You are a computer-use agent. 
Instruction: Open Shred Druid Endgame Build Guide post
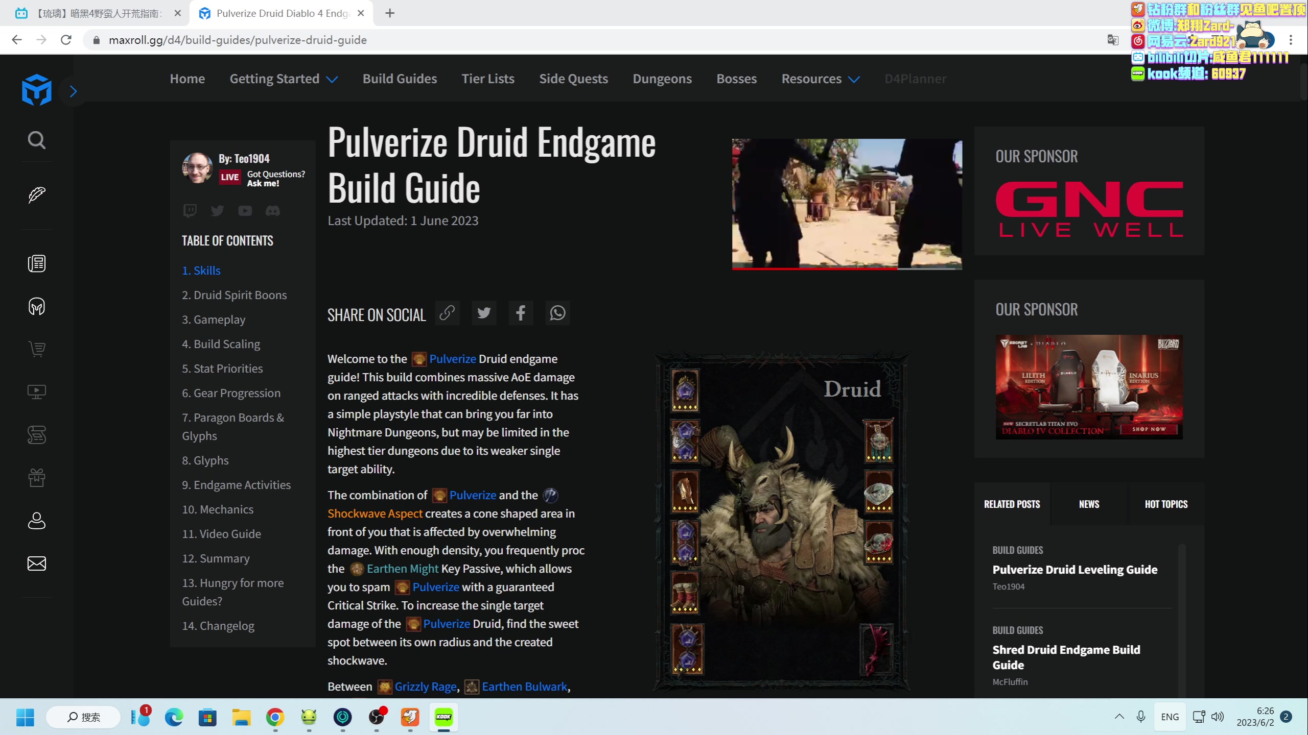tap(1066, 657)
